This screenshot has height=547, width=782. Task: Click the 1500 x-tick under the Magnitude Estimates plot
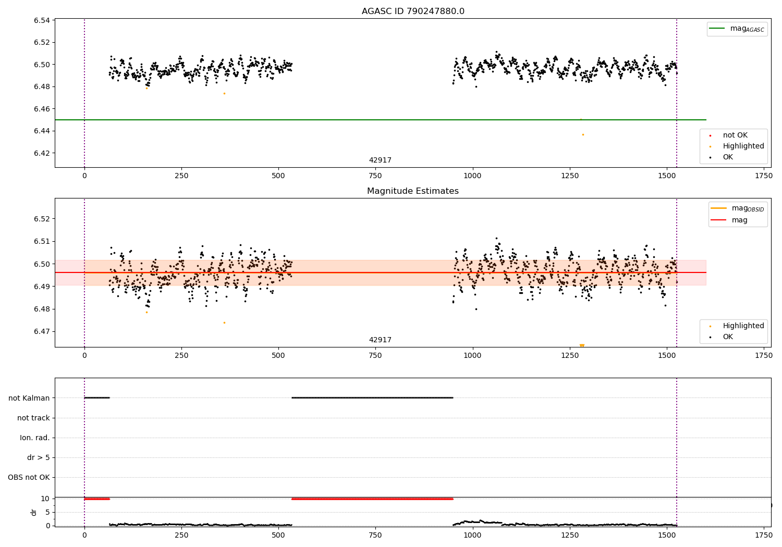coord(666,356)
